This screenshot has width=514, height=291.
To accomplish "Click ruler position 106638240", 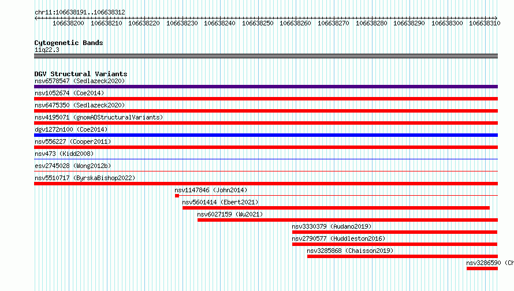I will 219,23.
